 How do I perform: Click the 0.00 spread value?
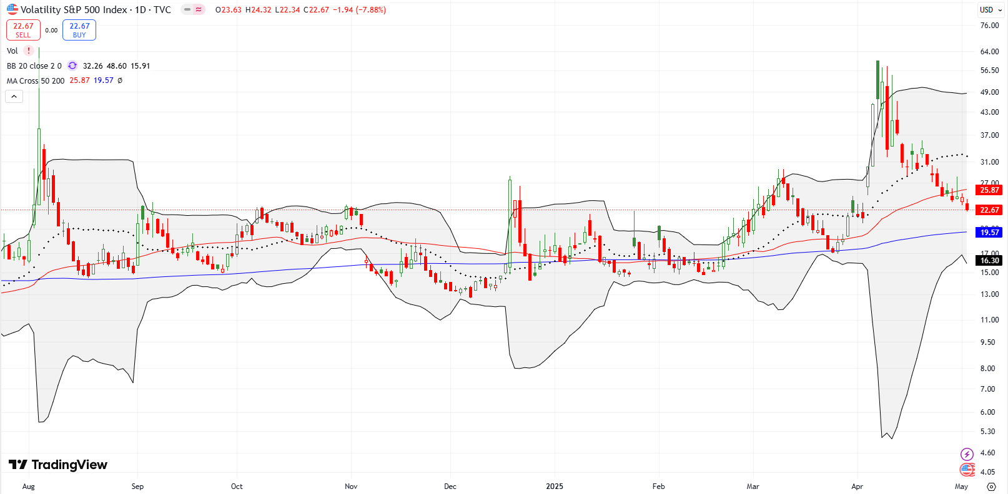pos(51,30)
